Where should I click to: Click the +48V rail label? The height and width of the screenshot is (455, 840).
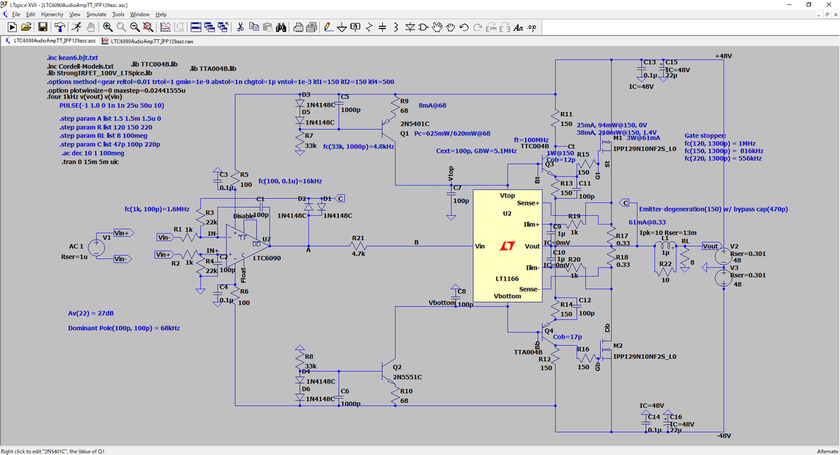click(x=723, y=55)
